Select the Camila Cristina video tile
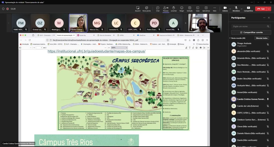274x147 pixels. (x=78, y=23)
